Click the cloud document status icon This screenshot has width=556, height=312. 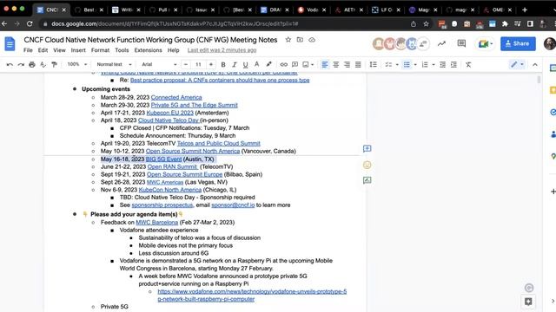(x=312, y=40)
